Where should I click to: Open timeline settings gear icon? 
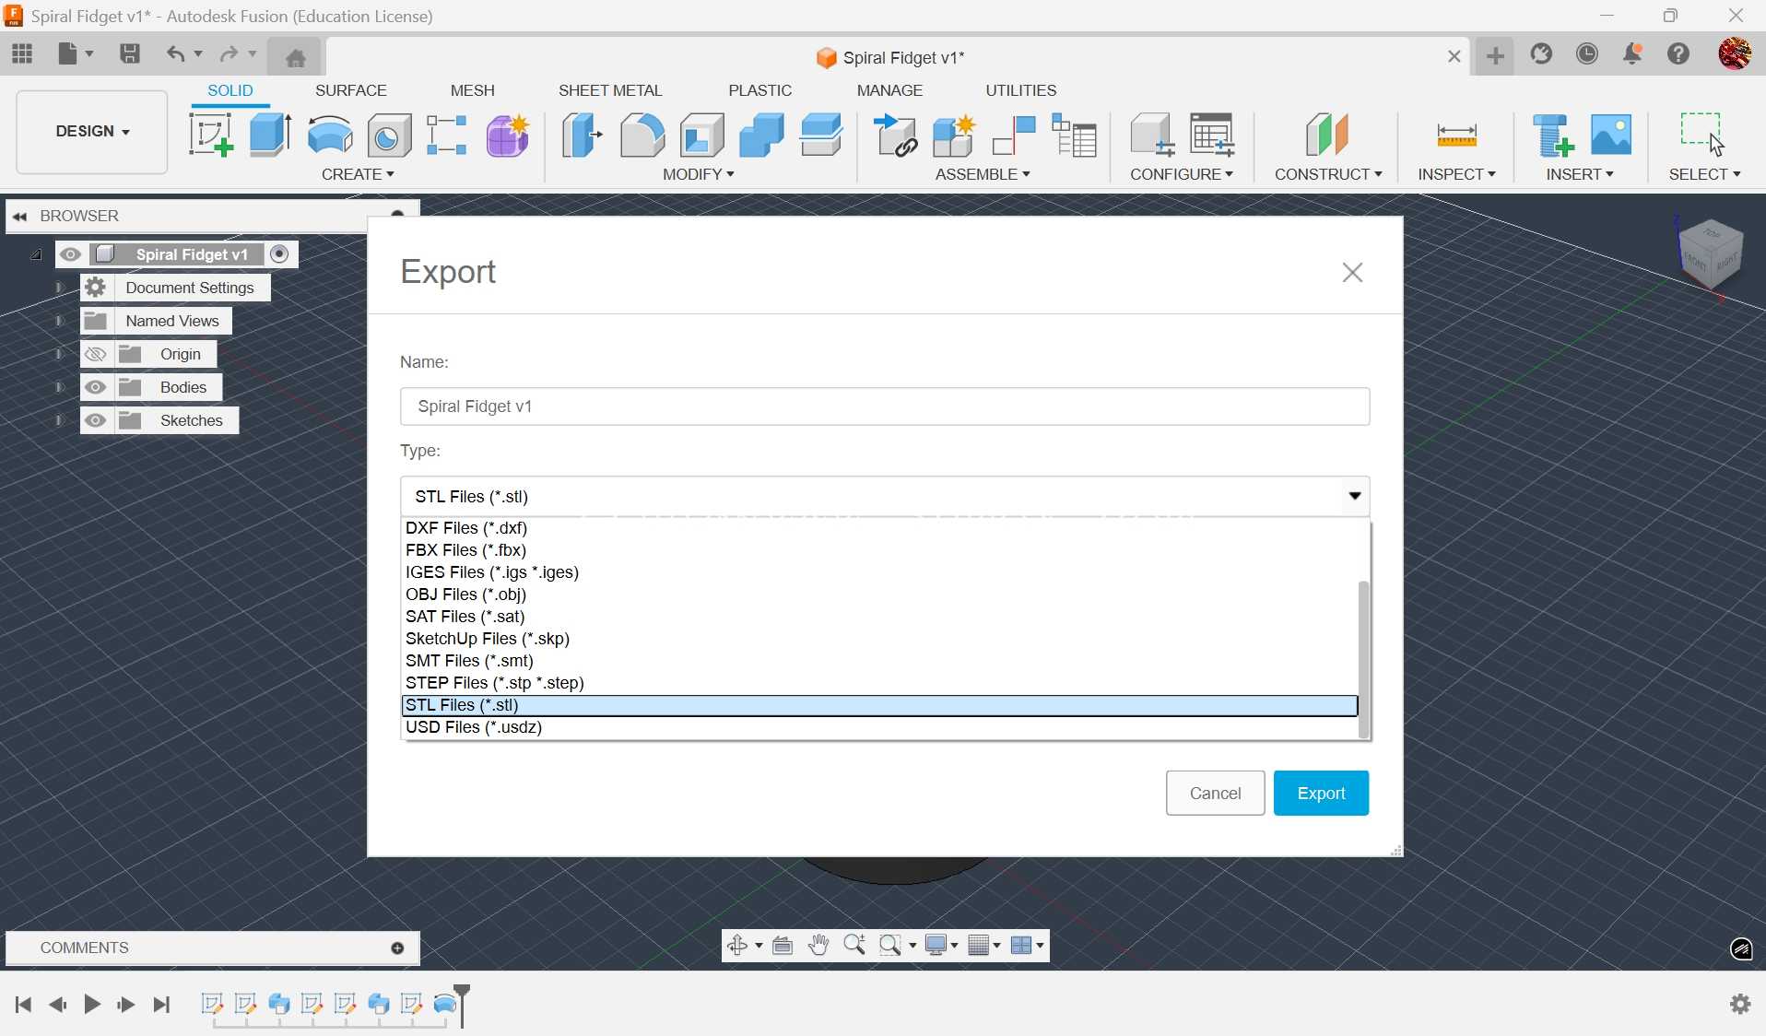point(1740,1004)
